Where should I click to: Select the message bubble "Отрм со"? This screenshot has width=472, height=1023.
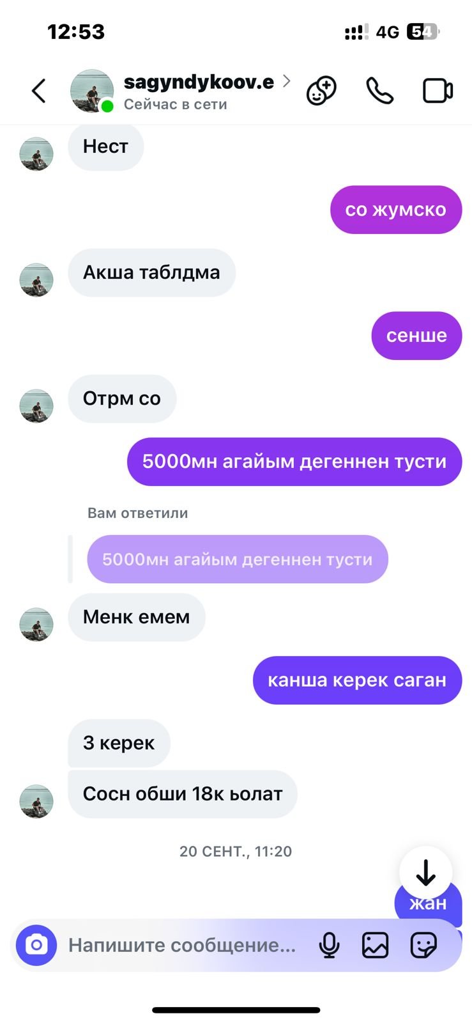[122, 398]
